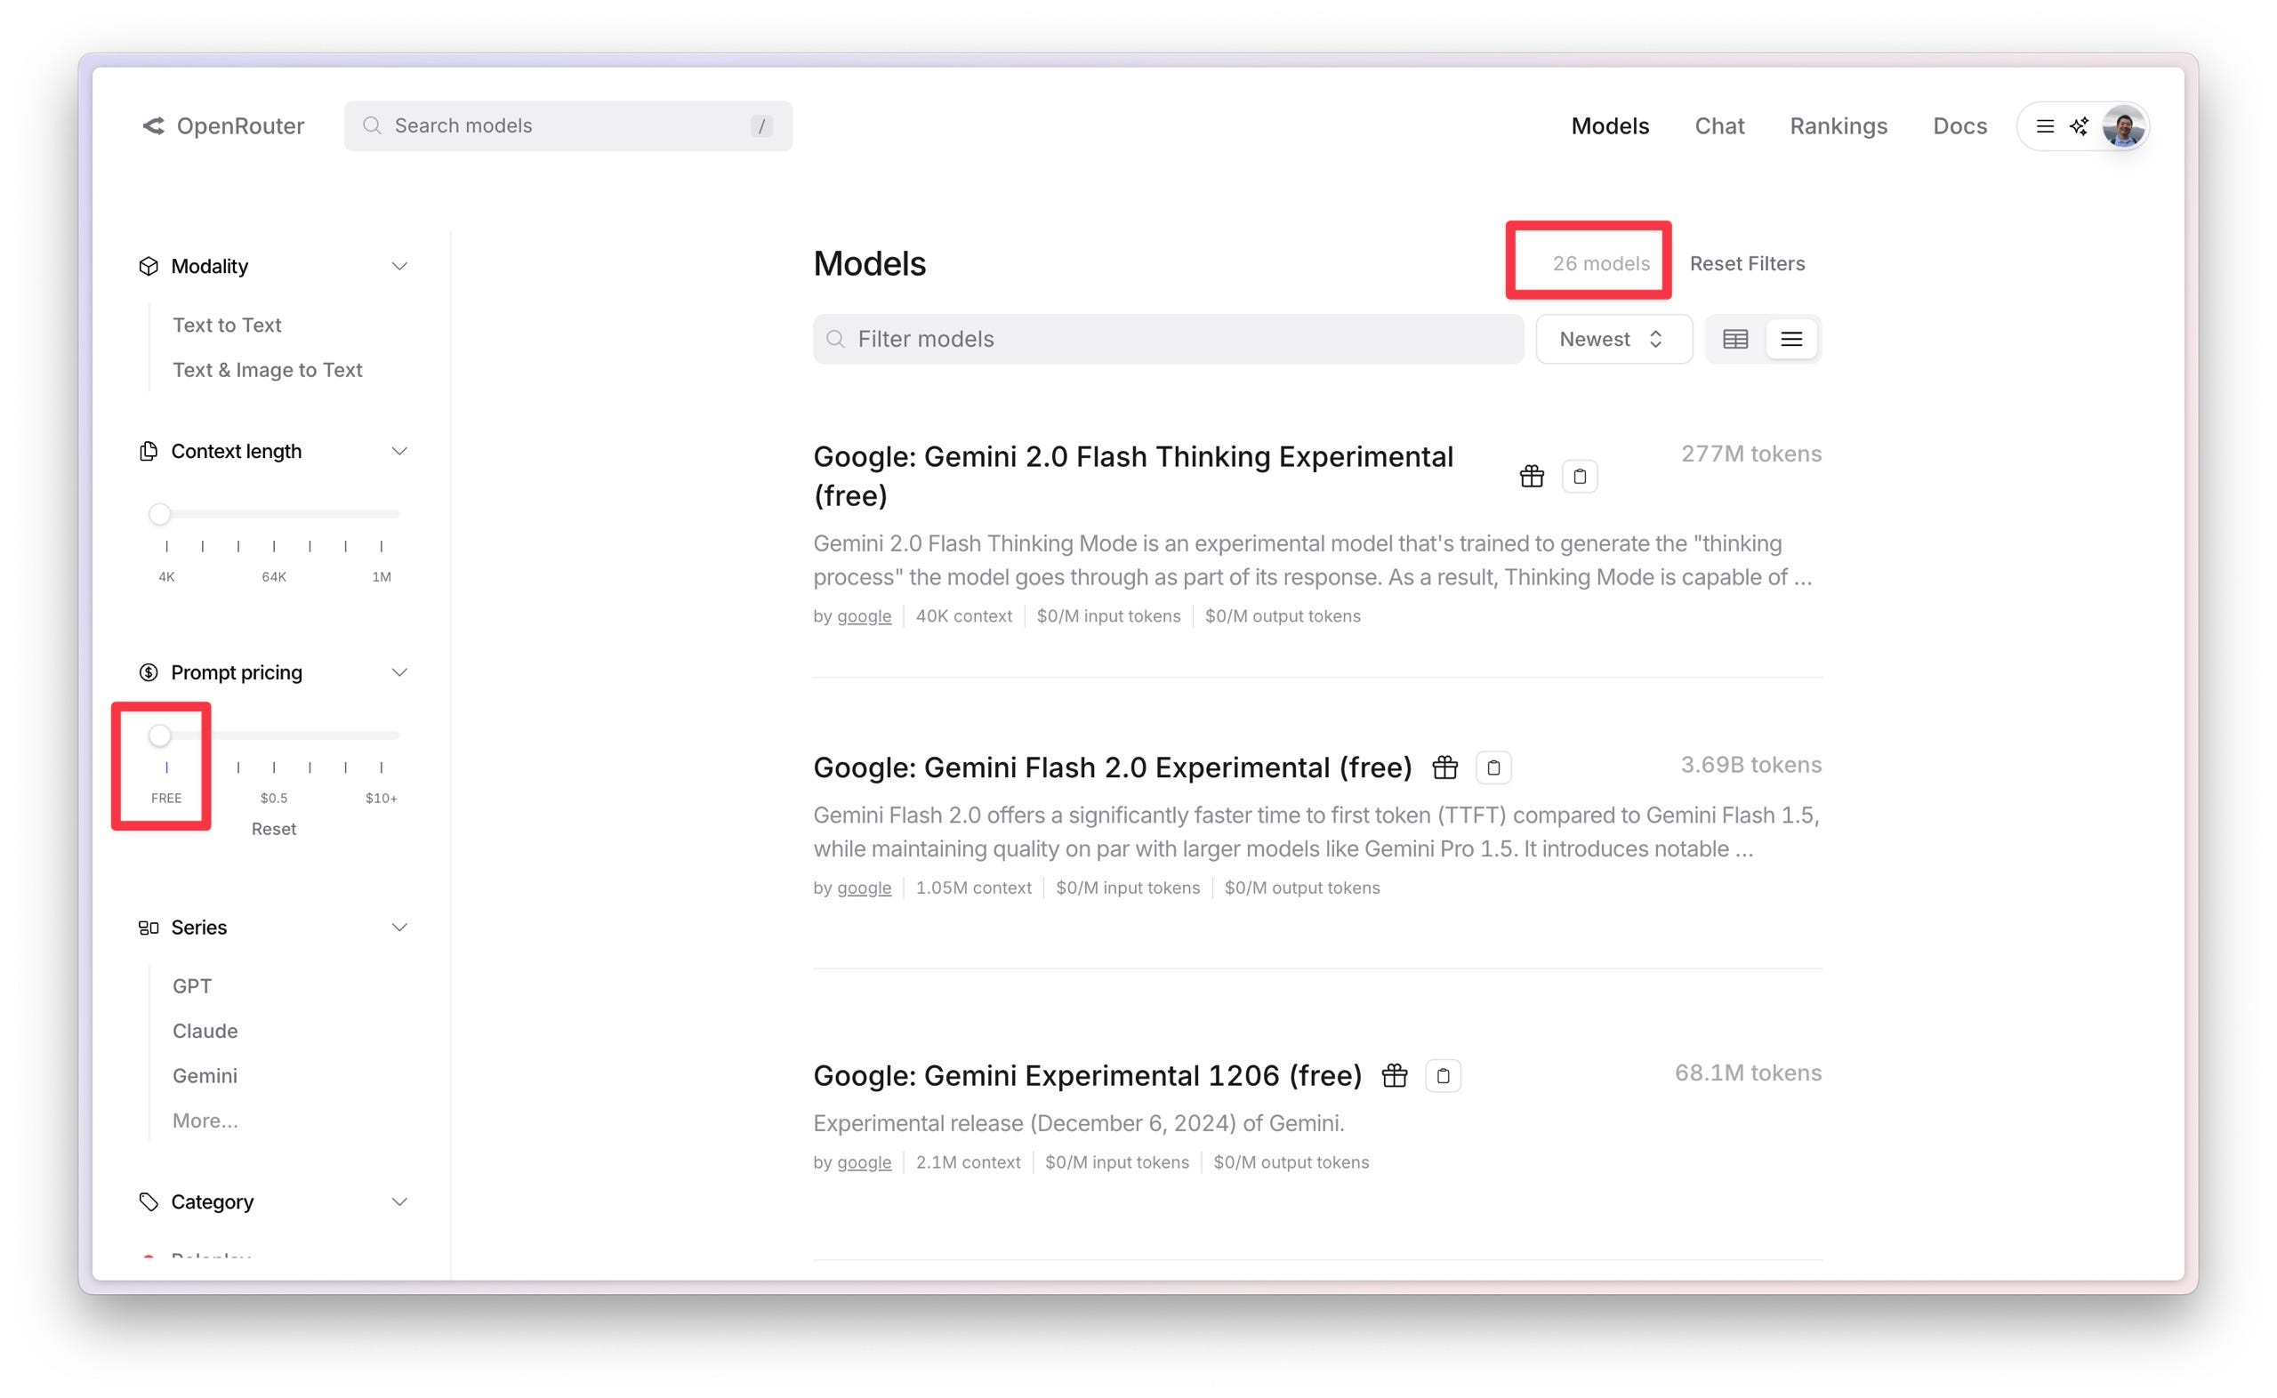This screenshot has width=2277, height=1398.
Task: Click google provider link under Flash 2.0
Action: click(x=864, y=888)
